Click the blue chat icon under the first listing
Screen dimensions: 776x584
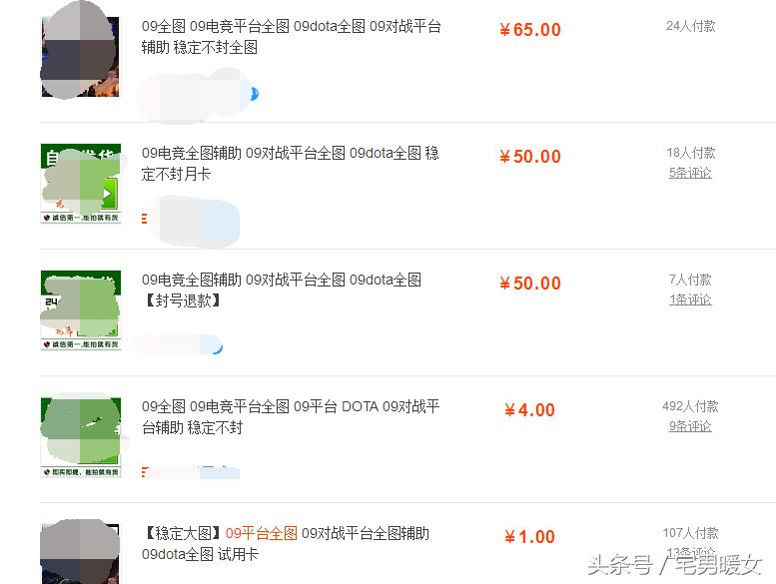pos(255,94)
